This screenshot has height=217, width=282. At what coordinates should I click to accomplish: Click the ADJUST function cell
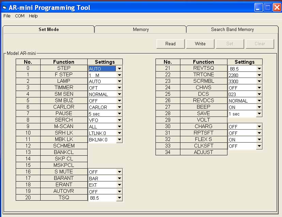(x=204, y=152)
